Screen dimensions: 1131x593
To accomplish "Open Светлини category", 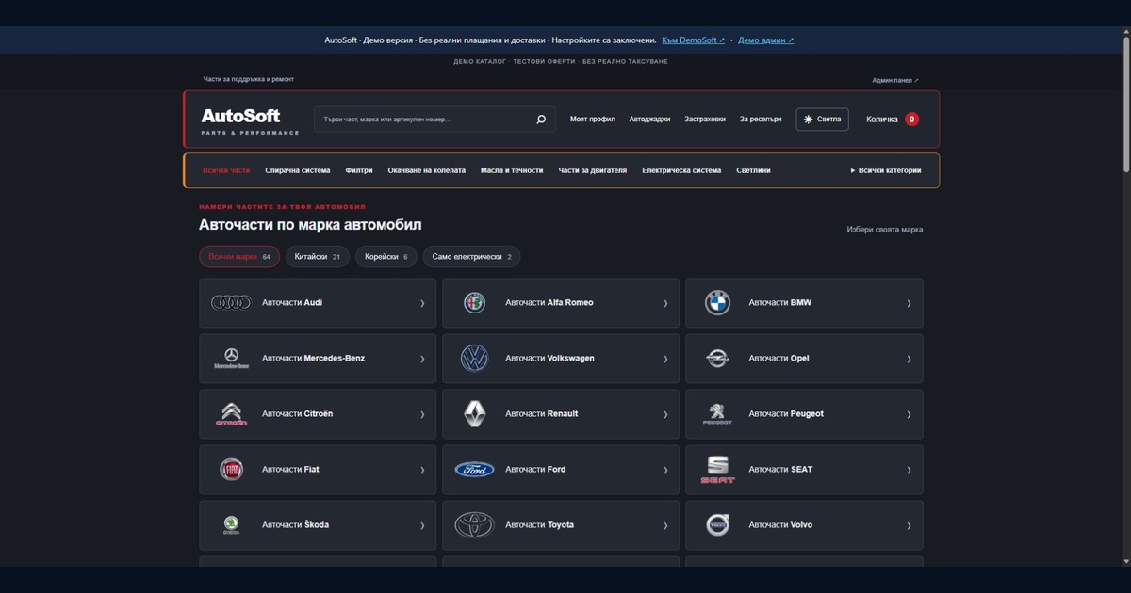I will (753, 170).
